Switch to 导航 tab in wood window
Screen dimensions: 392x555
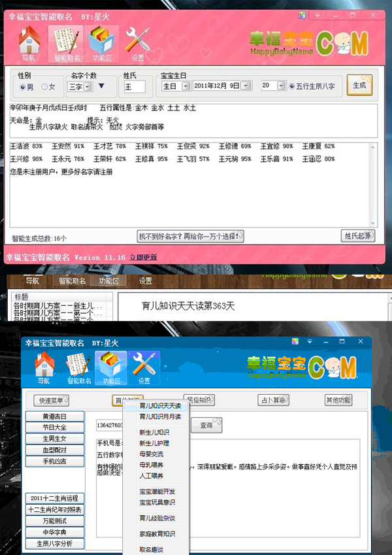coord(32,281)
